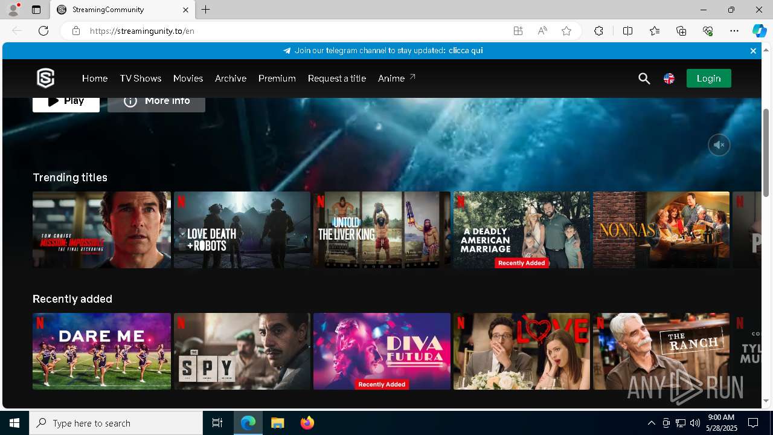
Task: Click the page vertical scrollbar thumb
Action: click(x=766, y=152)
